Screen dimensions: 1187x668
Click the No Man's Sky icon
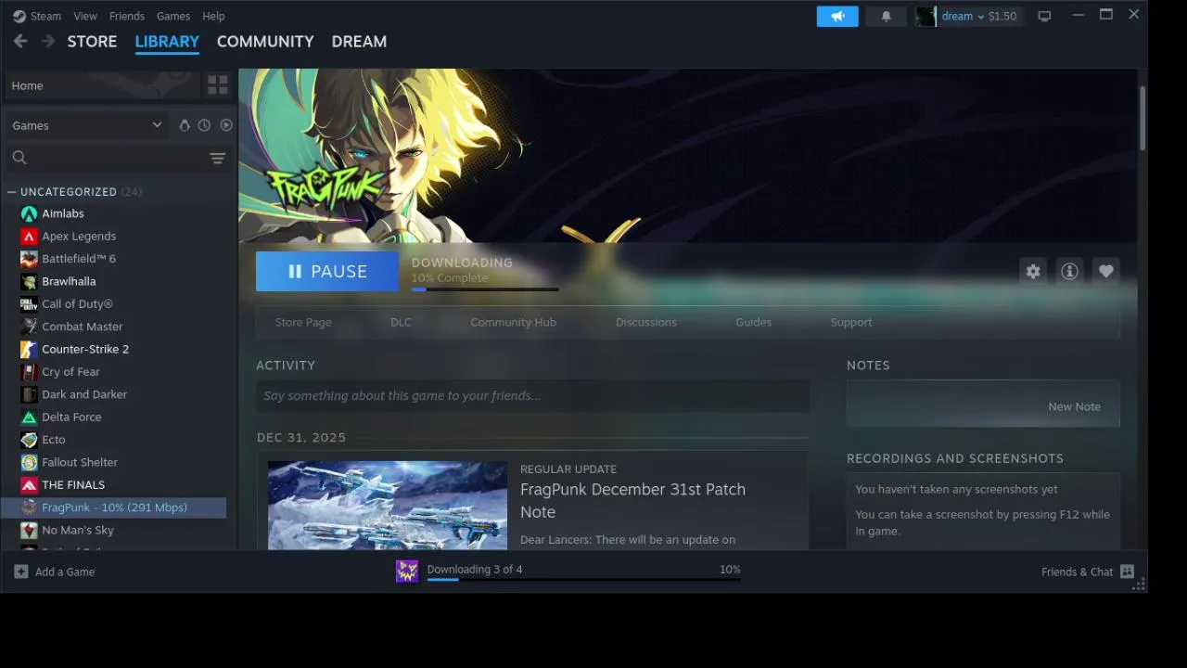29,530
